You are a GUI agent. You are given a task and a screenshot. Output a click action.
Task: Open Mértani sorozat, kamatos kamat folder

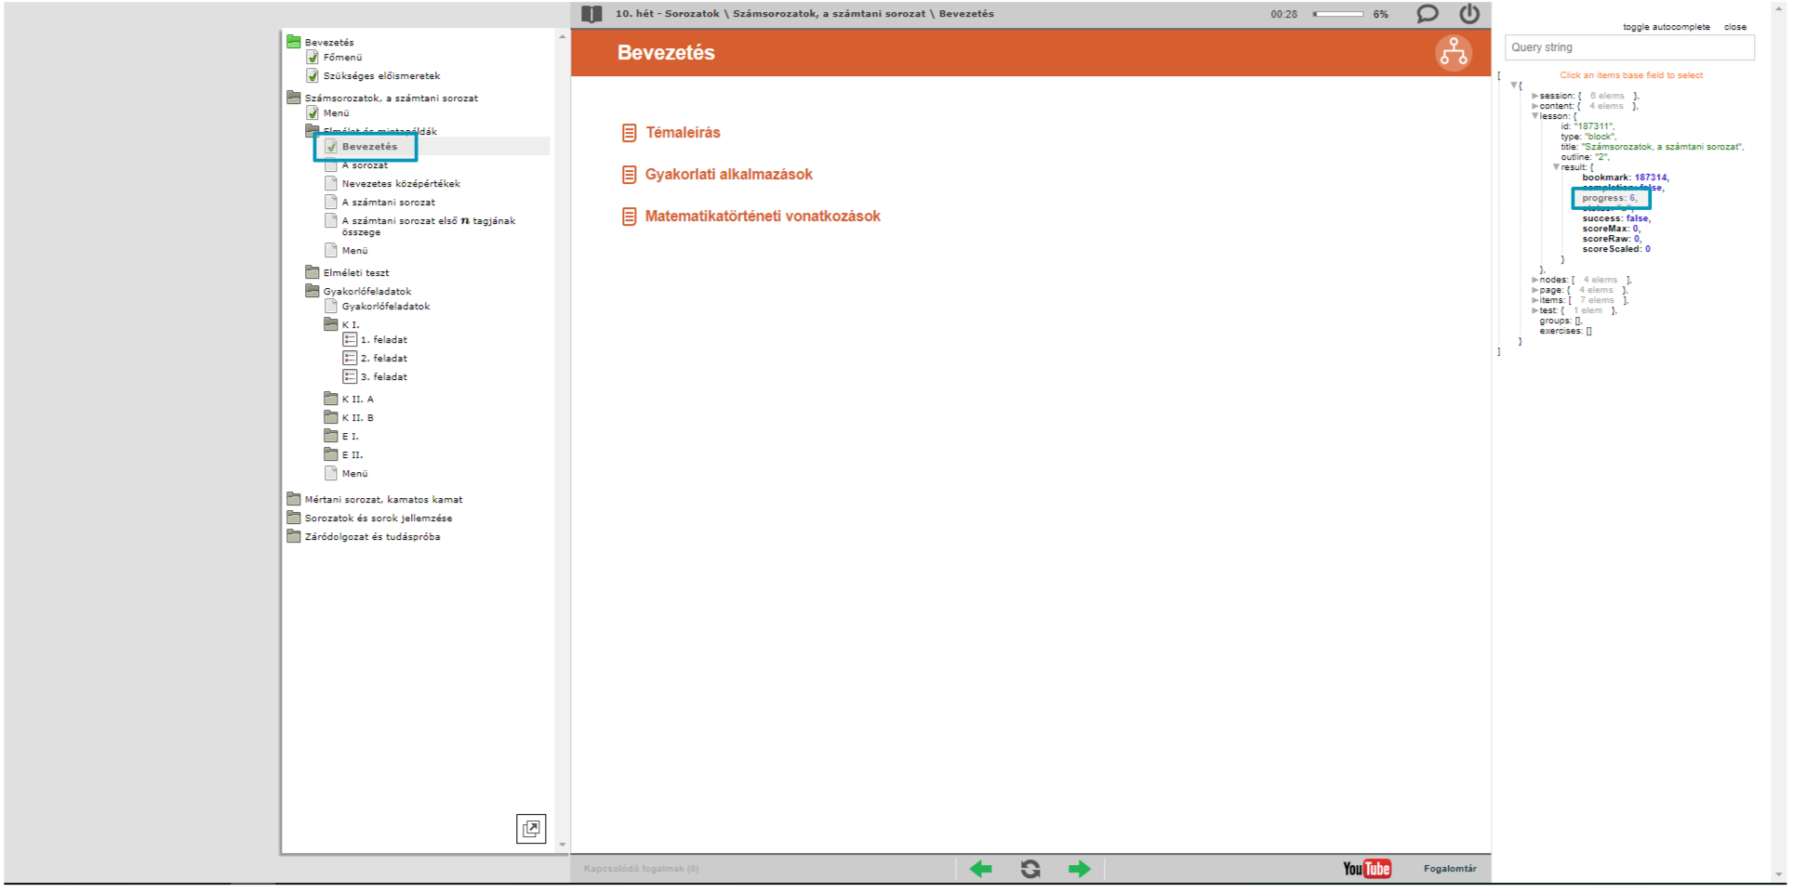coord(383,500)
